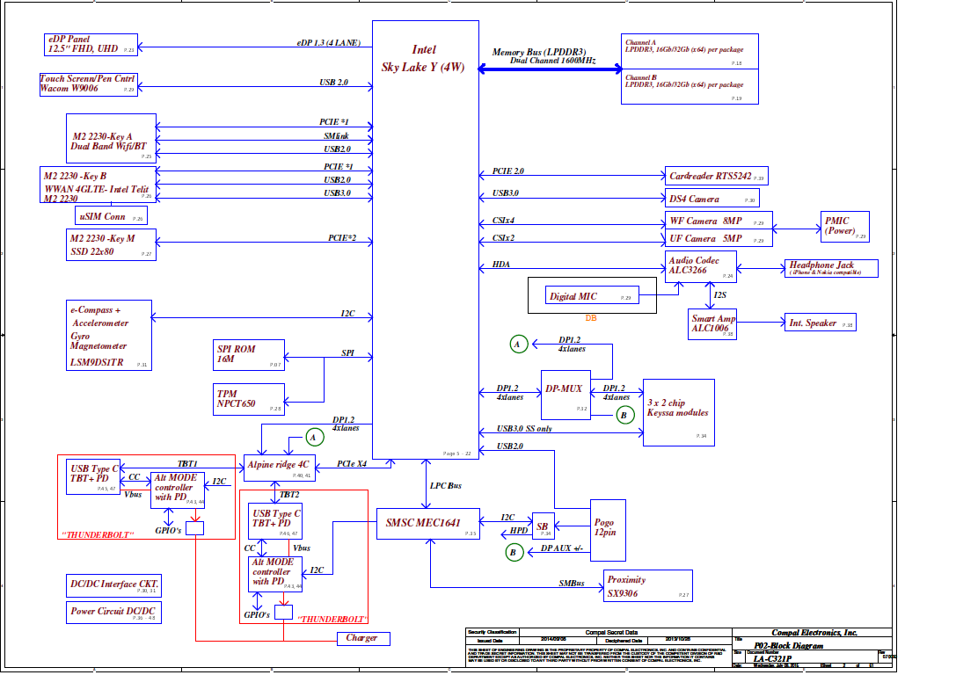
Task: Click green circle A above Alpine ridge
Action: 314,438
